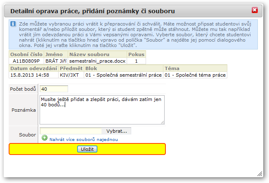This screenshot has height=183, width=269.
Task: Click the Jméno column header
Action: [56, 54]
